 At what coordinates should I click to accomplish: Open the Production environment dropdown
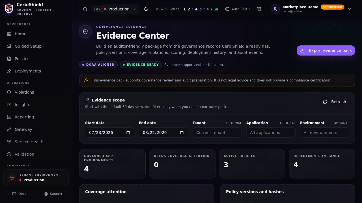(x=120, y=9)
